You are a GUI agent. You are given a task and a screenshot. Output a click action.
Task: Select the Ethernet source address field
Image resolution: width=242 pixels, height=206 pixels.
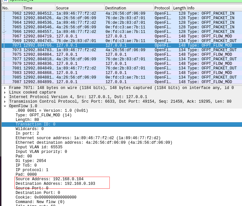click(x=88, y=138)
